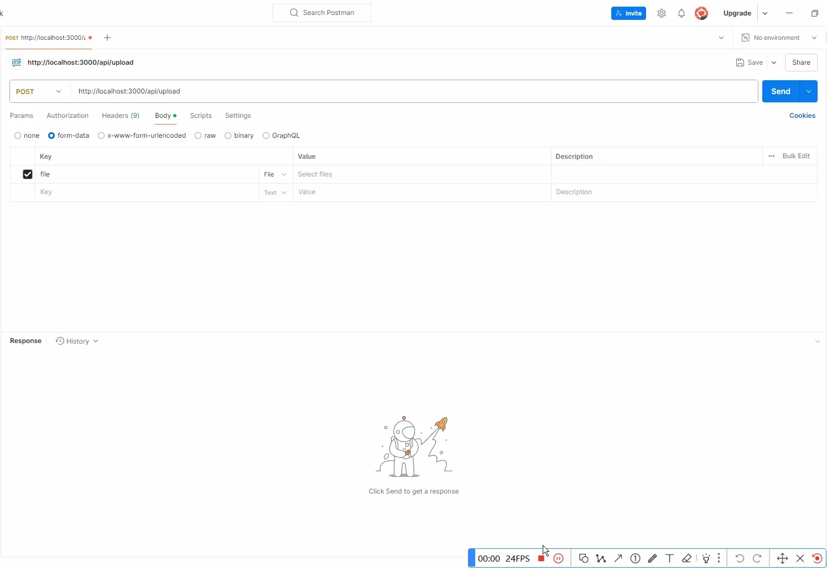Open the recorder more-options vertical dots
The image size is (827, 571).
coord(719,558)
